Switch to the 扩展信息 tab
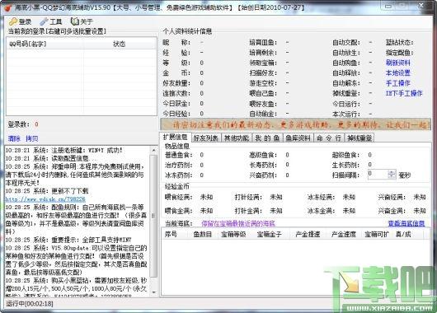Viewport: 437px width, 313px height. (x=176, y=137)
